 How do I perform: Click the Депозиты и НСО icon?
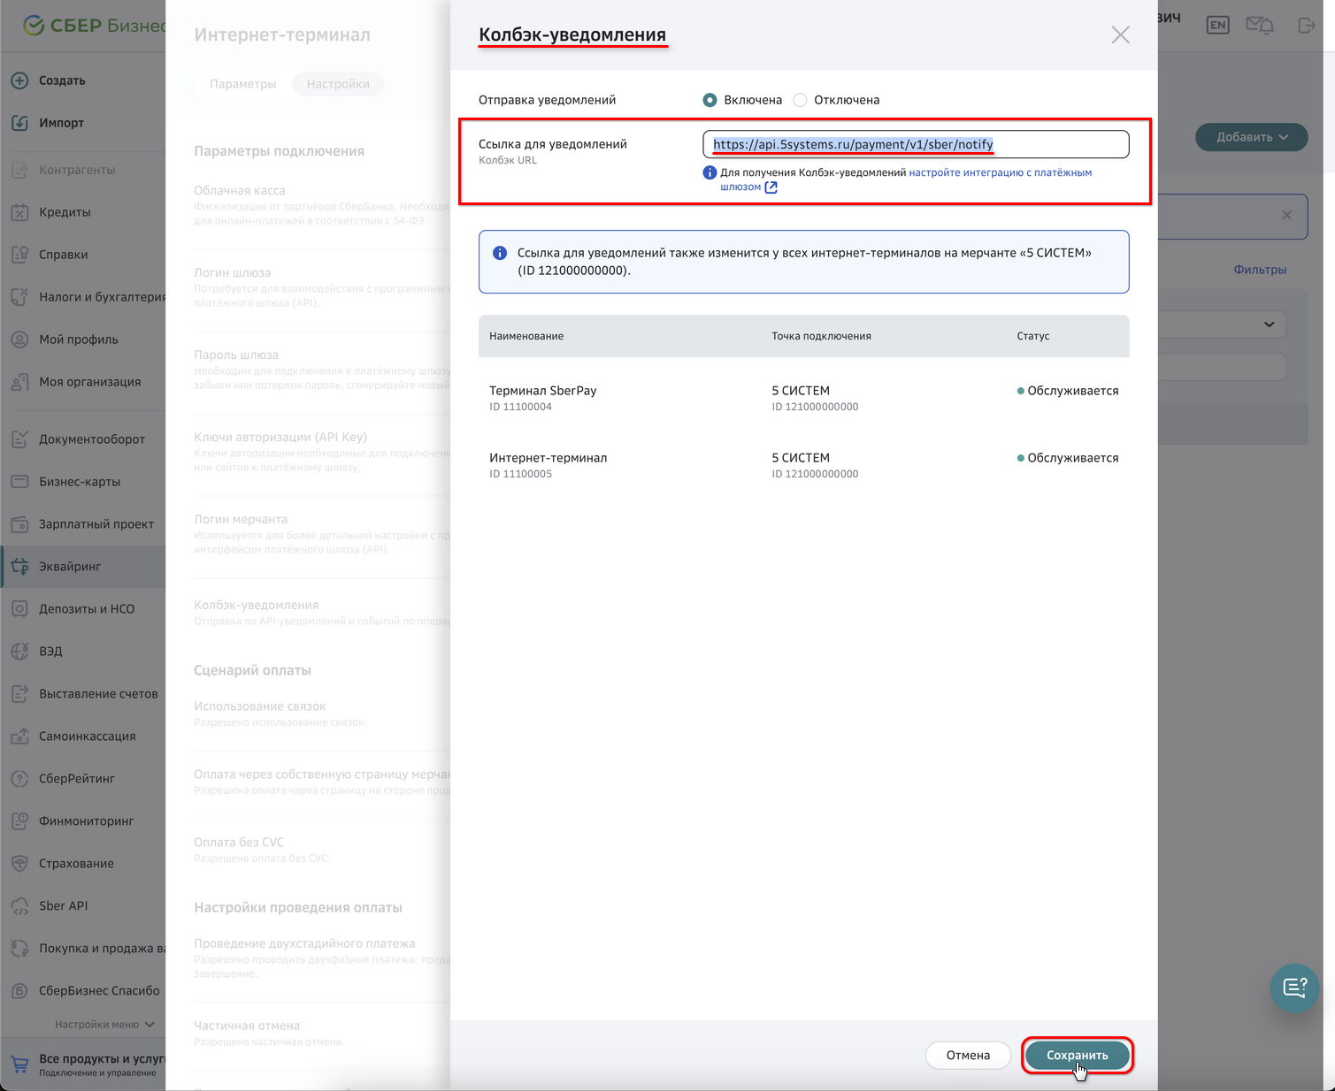click(x=19, y=609)
